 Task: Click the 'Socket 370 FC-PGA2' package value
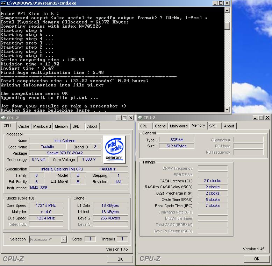tap(65, 153)
